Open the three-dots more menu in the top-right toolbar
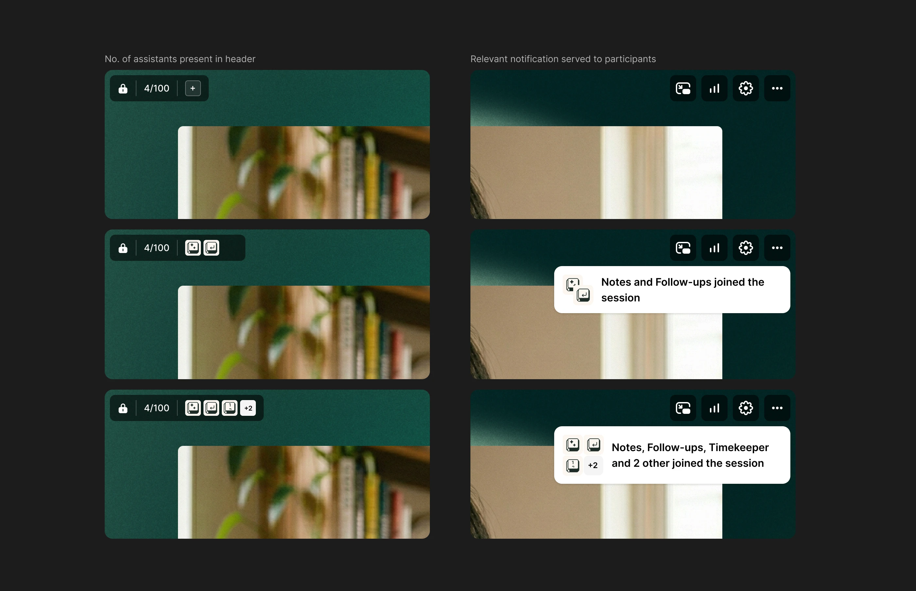The width and height of the screenshot is (916, 591). (777, 88)
